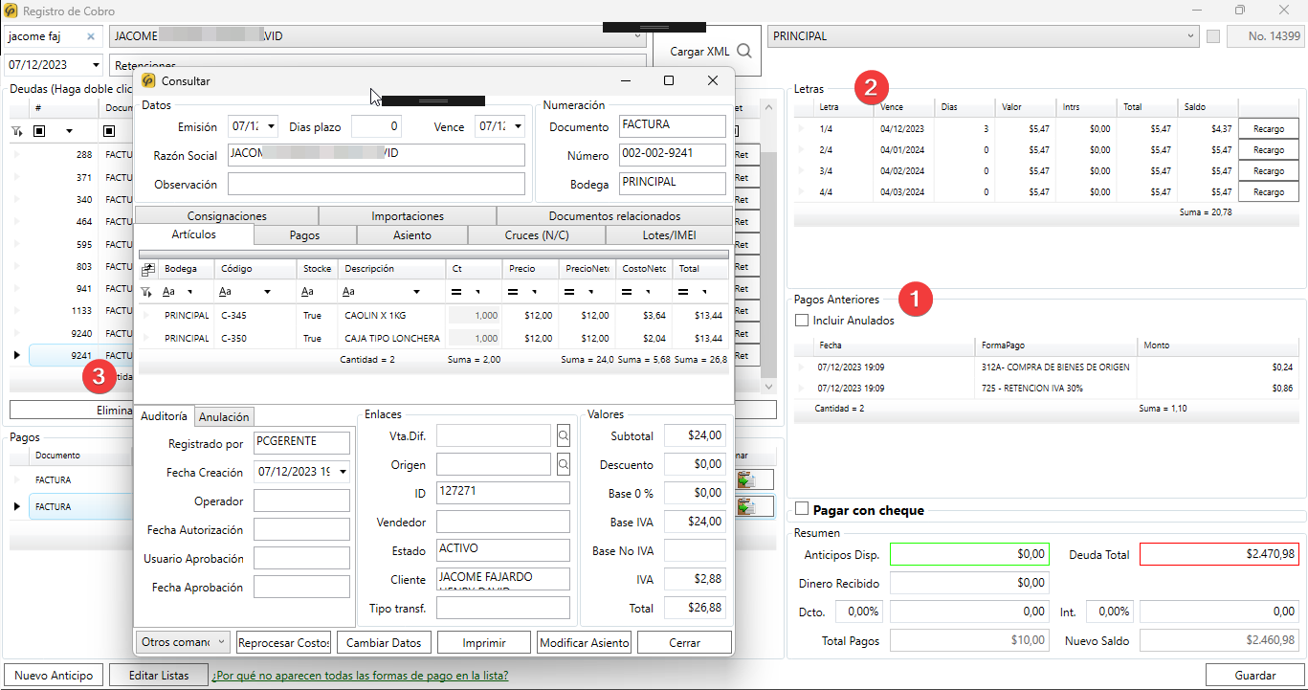Click the Nuevo Anticipo button
The image size is (1308, 690).
click(54, 675)
